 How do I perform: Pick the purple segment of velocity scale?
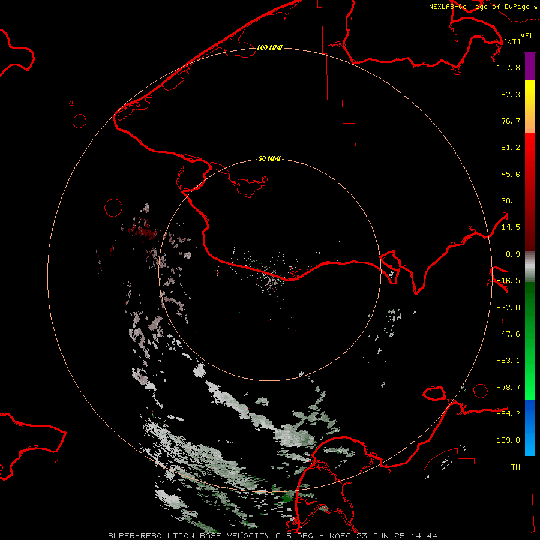(530, 67)
